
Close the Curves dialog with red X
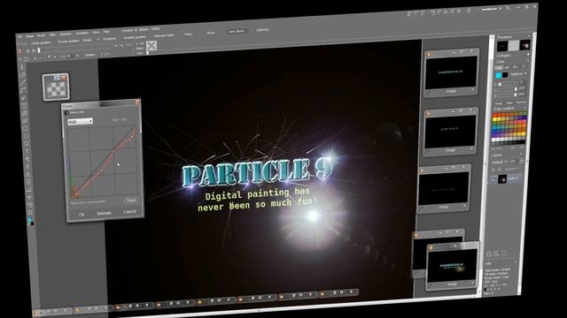(137, 102)
